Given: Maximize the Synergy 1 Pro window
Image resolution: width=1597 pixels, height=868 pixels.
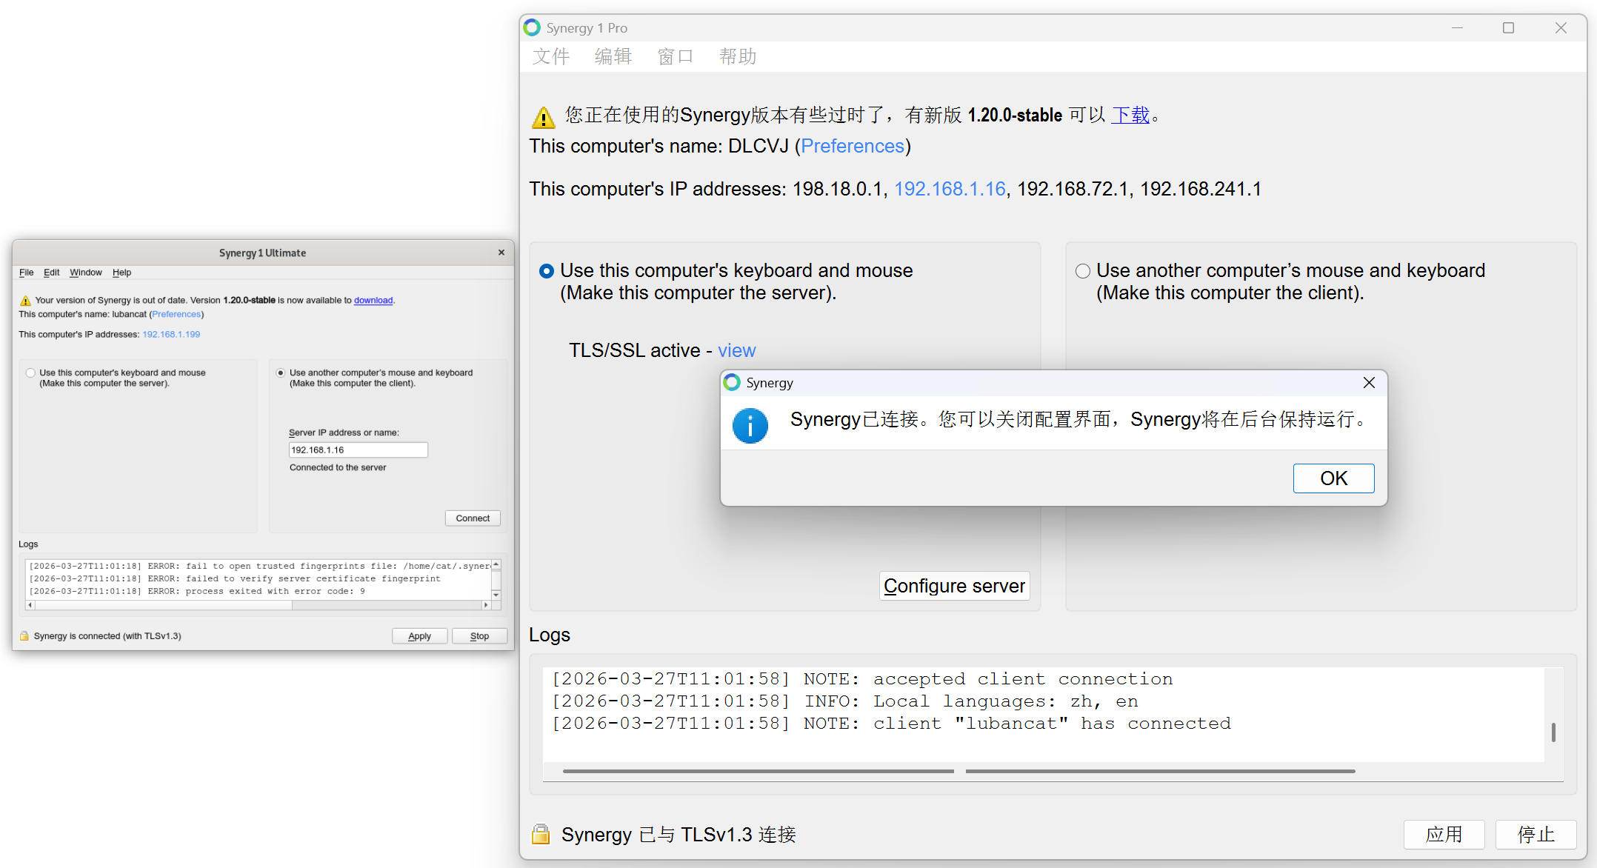Looking at the screenshot, I should point(1508,27).
